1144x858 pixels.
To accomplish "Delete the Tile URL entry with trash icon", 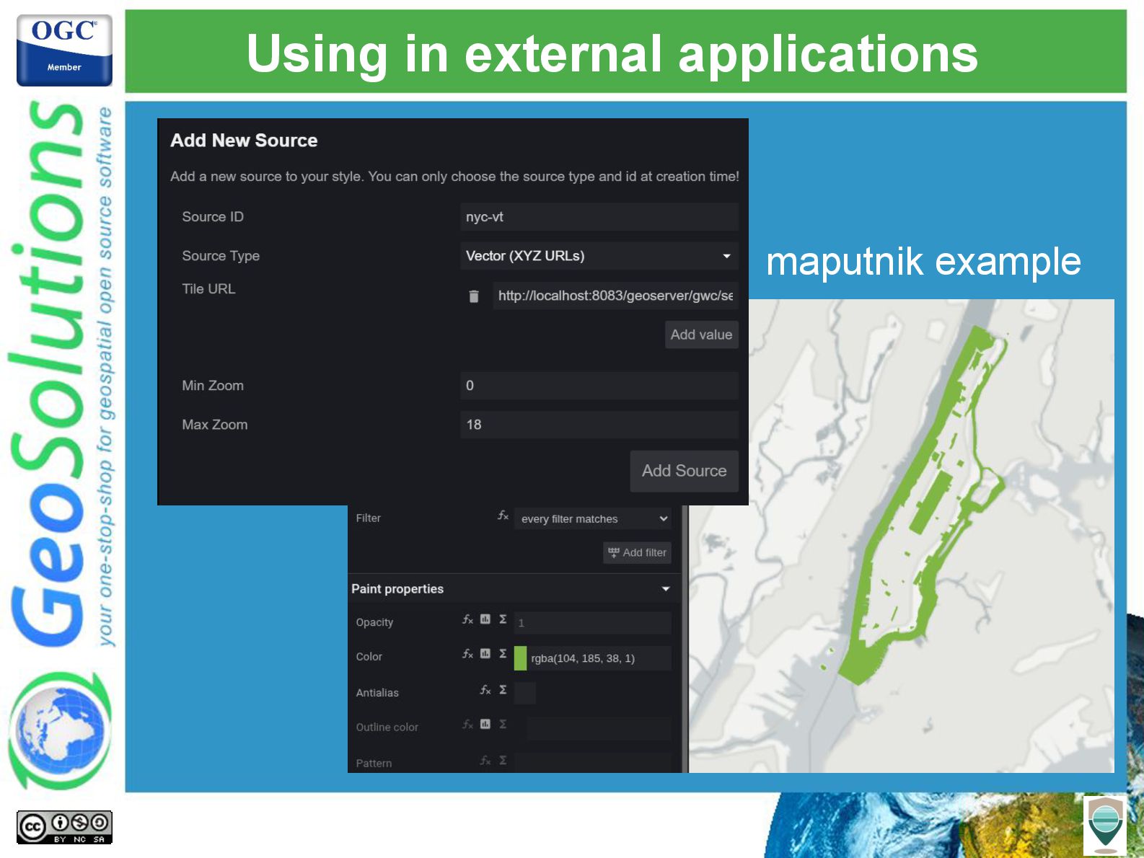I will [x=474, y=296].
